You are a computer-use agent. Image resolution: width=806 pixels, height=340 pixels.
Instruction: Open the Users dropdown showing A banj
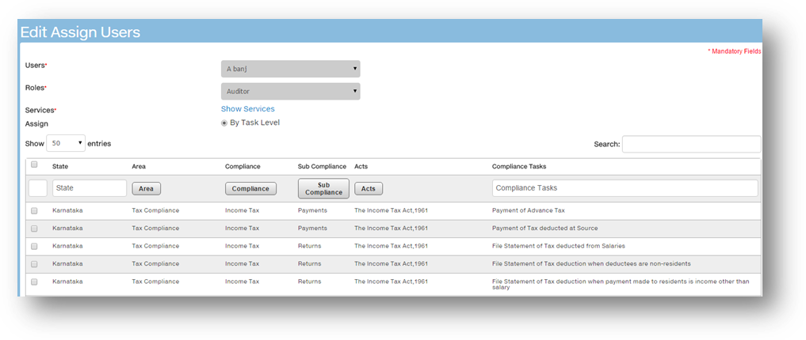(x=290, y=69)
